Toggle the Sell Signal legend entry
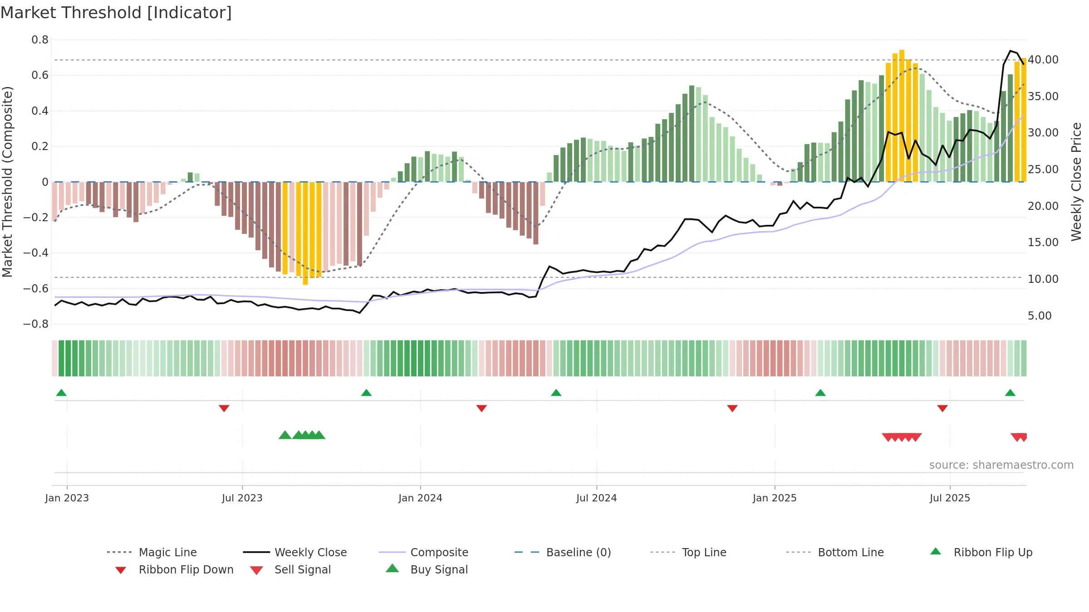This screenshot has width=1089, height=612. point(290,569)
